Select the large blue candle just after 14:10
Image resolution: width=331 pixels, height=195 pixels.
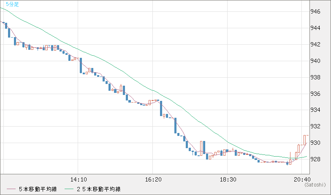pyautogui.click(x=81, y=65)
